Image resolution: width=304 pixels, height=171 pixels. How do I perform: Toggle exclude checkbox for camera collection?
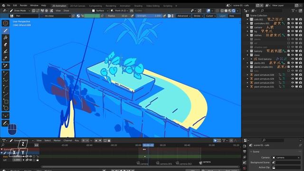click(x=288, y=28)
